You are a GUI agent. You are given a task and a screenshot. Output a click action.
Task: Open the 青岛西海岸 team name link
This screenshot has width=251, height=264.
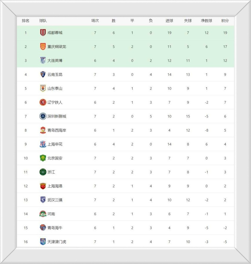click(x=57, y=130)
